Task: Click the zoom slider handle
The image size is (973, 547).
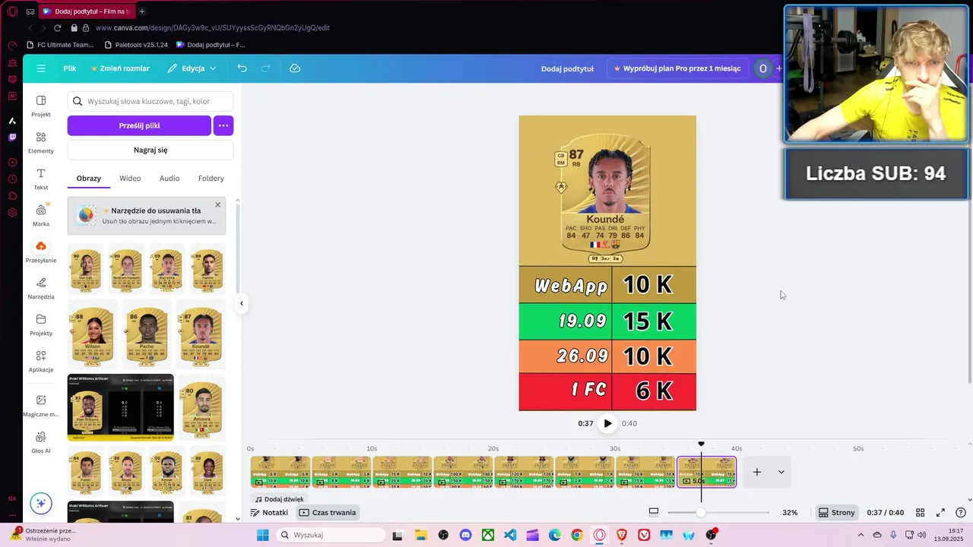Action: click(x=700, y=513)
